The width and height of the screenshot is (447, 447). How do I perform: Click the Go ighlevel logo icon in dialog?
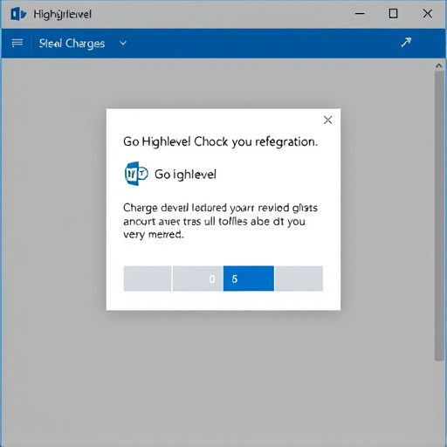click(136, 174)
